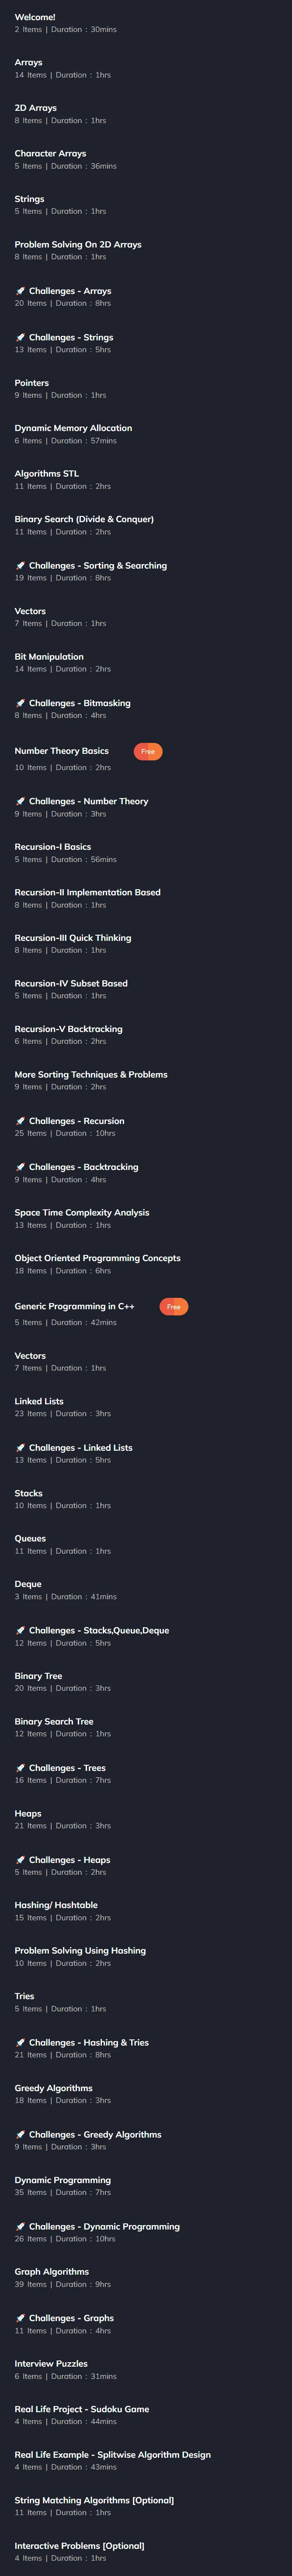Open Interactive Problems [Optional] section
The height and width of the screenshot is (2576, 292).
tap(146, 2552)
